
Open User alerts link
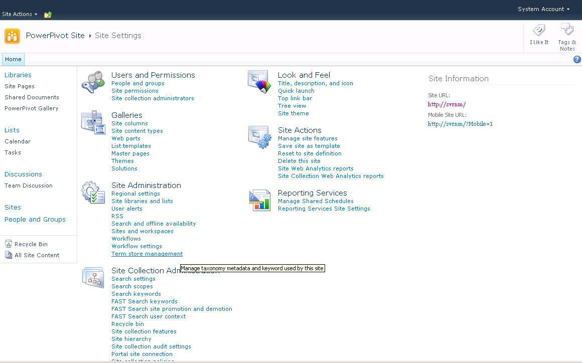[x=127, y=209]
